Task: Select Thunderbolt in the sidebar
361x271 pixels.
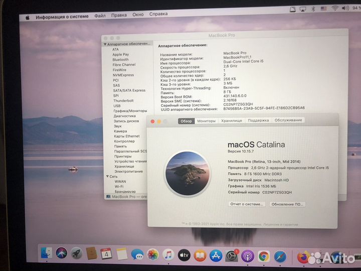Action: [x=123, y=101]
